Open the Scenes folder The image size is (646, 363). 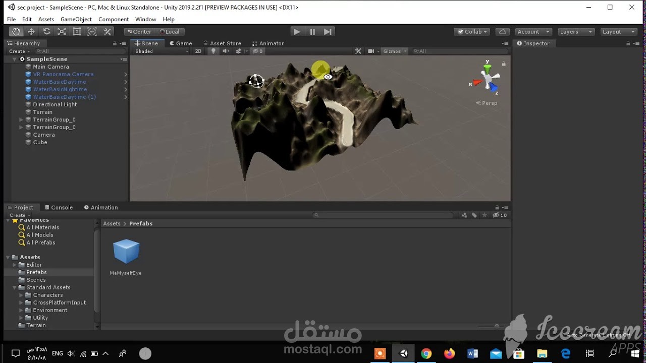point(36,280)
